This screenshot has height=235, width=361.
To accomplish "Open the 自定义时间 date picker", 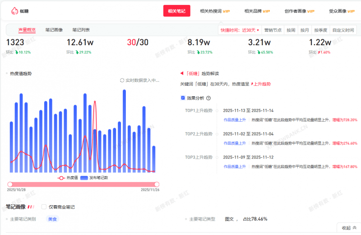I will (343, 30).
